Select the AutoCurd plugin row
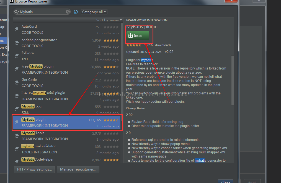 click(67, 30)
